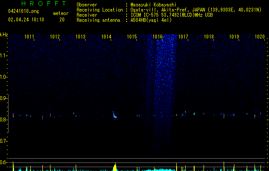Click time axis label 1011
Viewport: 269px width, 171px height.
29,37
